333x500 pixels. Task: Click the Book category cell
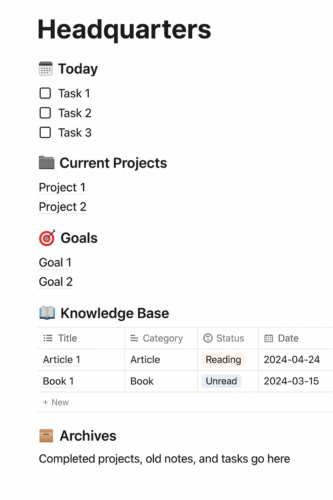coord(142,381)
